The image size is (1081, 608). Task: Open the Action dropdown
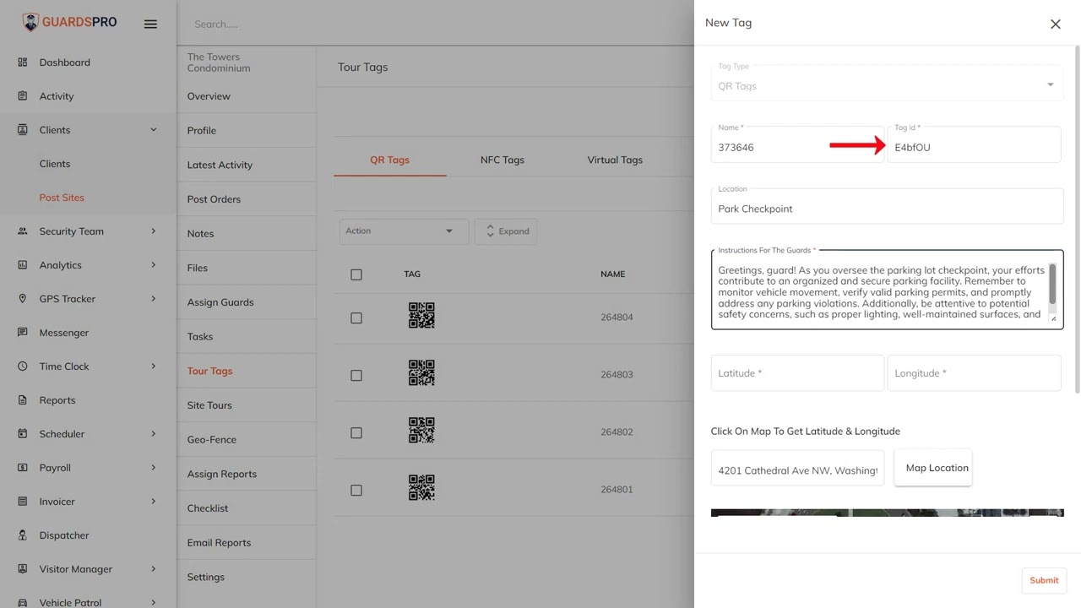tap(404, 231)
